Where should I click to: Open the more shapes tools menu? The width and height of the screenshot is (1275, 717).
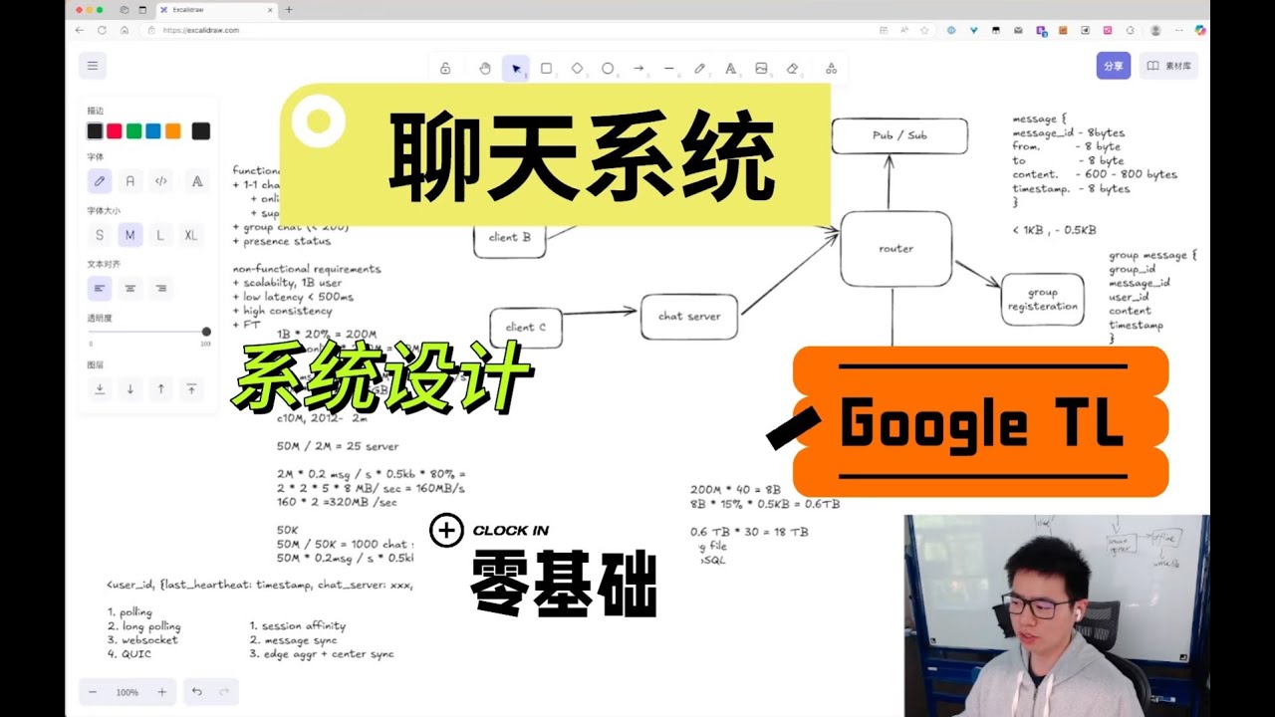(832, 69)
